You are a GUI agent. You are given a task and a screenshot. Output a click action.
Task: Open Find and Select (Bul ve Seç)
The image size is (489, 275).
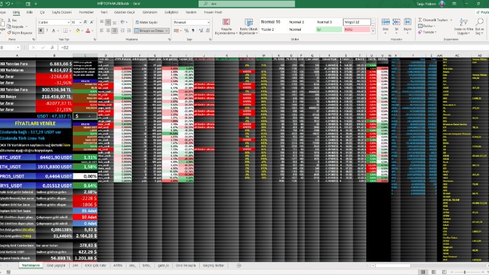(479, 26)
